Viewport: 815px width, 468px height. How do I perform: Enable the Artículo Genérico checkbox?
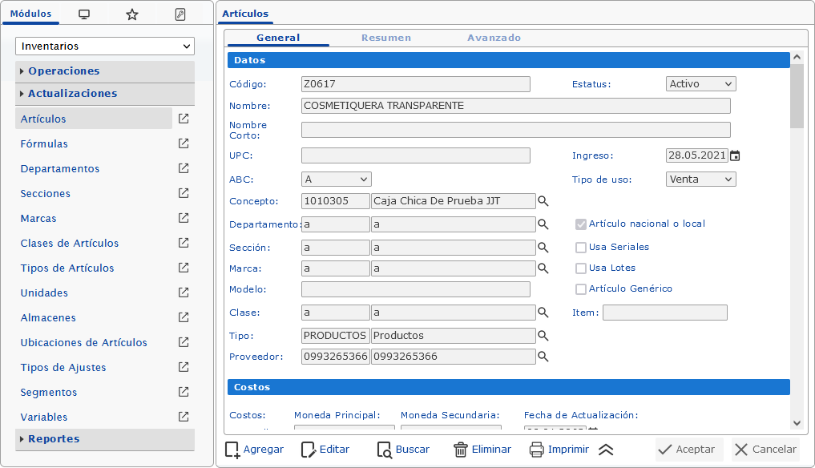(x=580, y=289)
